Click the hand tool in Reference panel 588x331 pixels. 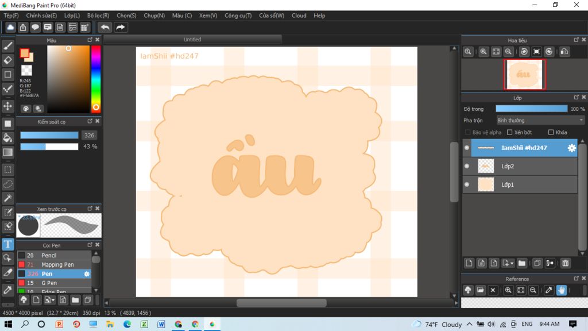562,290
